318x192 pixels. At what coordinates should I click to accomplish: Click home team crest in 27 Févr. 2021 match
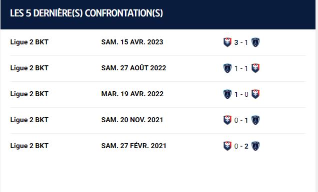[227, 146]
